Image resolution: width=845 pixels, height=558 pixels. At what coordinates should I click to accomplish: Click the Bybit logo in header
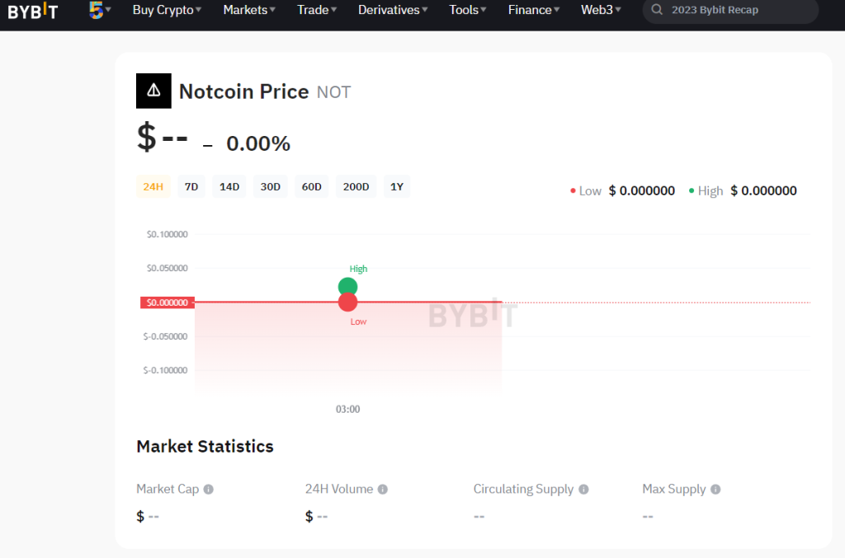coord(32,10)
